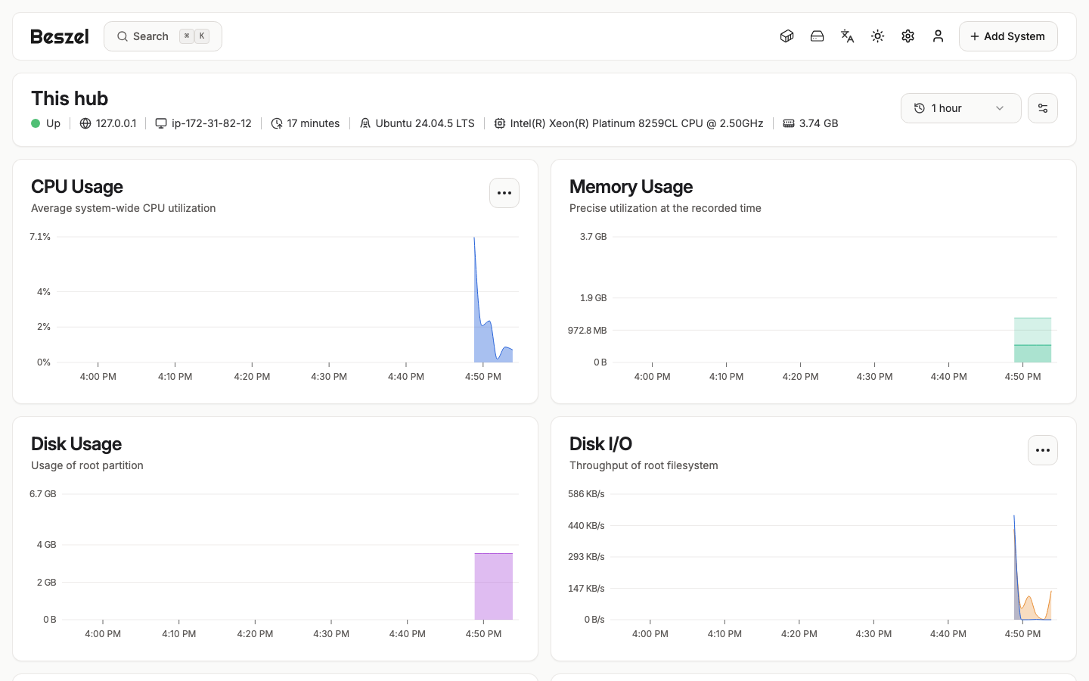The width and height of the screenshot is (1089, 681).
Task: Click the "CPU Usage" chart title
Action: click(77, 187)
